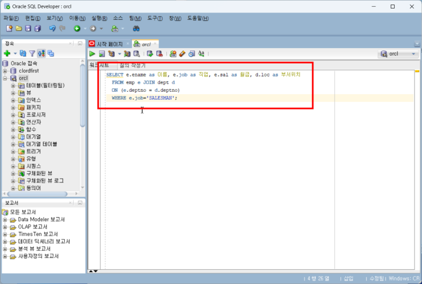Minimize the 보고서 panel

[x=80, y=202]
